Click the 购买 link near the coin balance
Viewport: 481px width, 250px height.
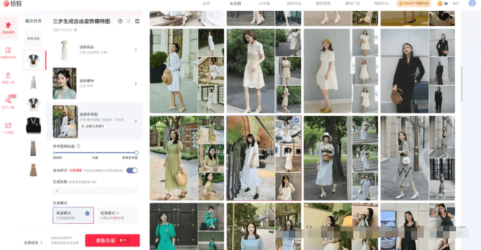coord(456,3)
